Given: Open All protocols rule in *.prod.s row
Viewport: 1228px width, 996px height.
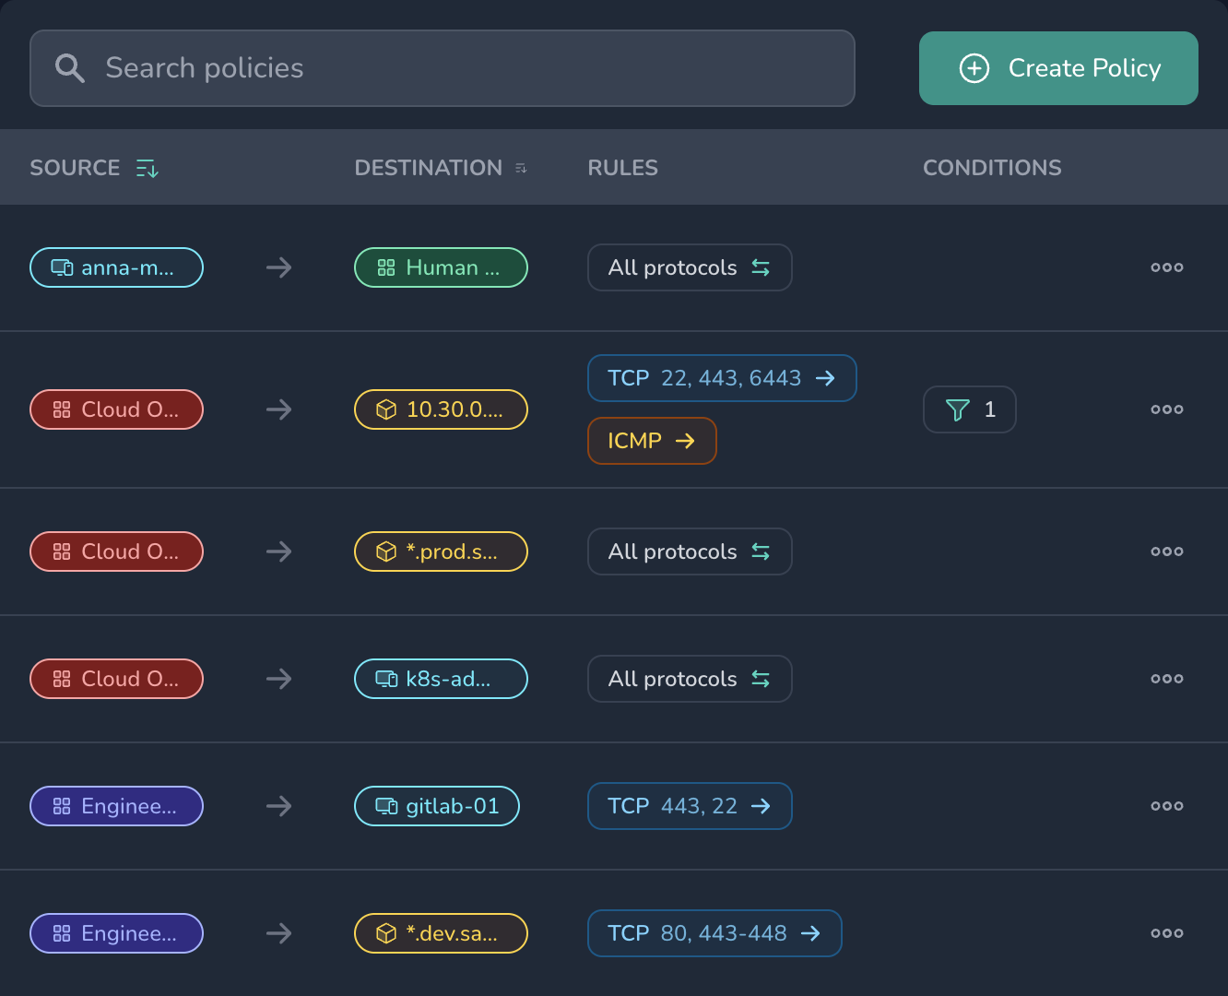Looking at the screenshot, I should coord(690,551).
